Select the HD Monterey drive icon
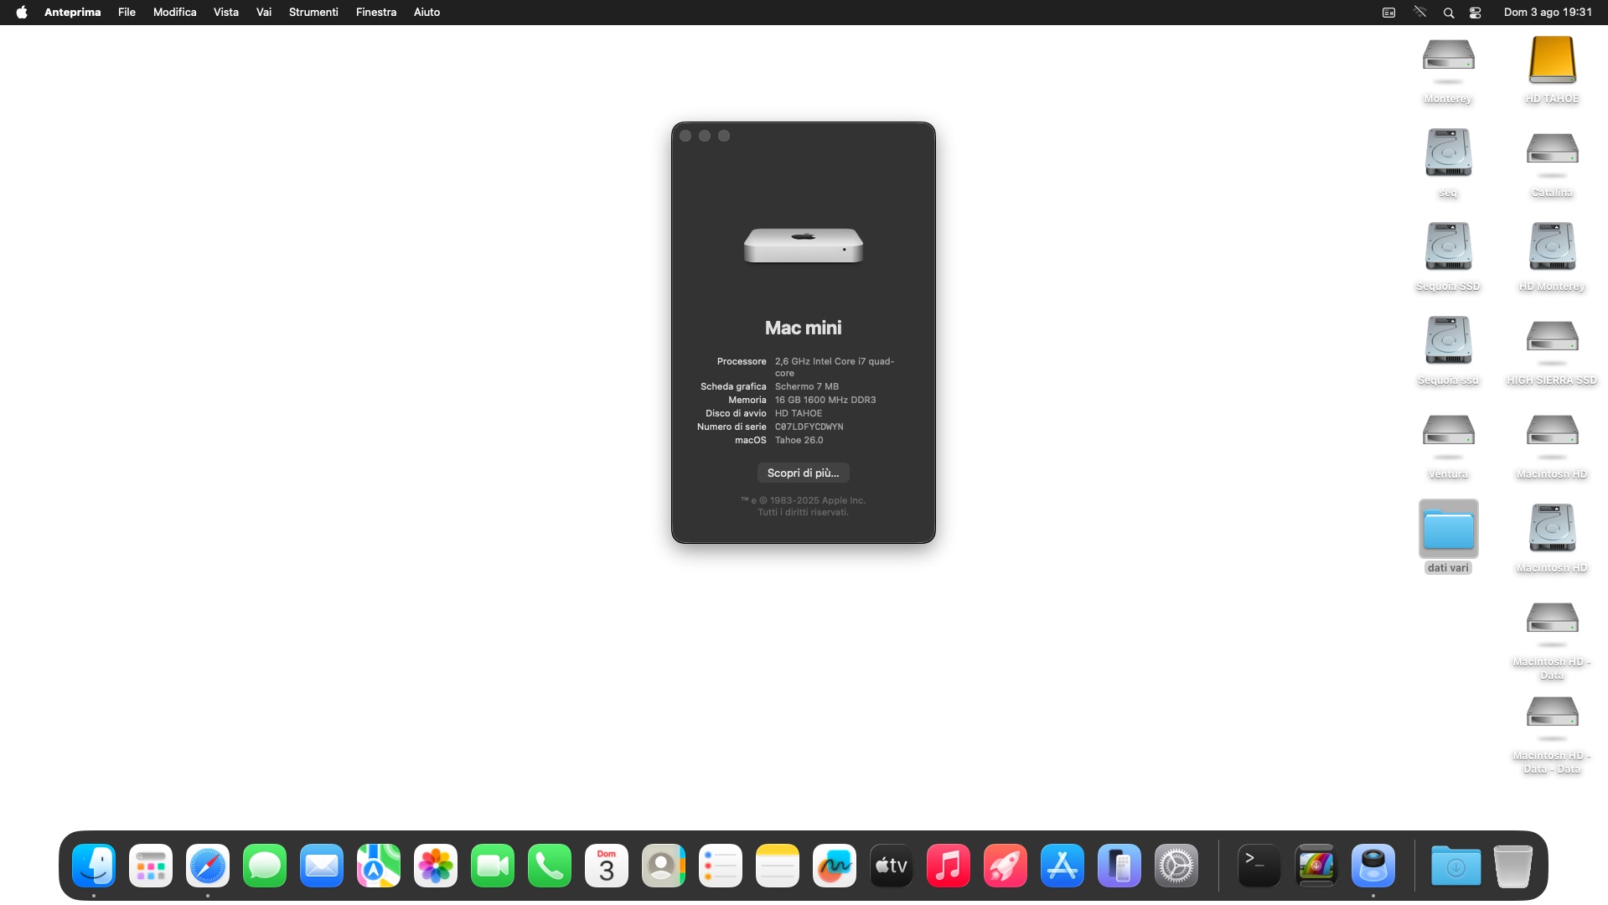This screenshot has height=905, width=1608. [x=1552, y=247]
